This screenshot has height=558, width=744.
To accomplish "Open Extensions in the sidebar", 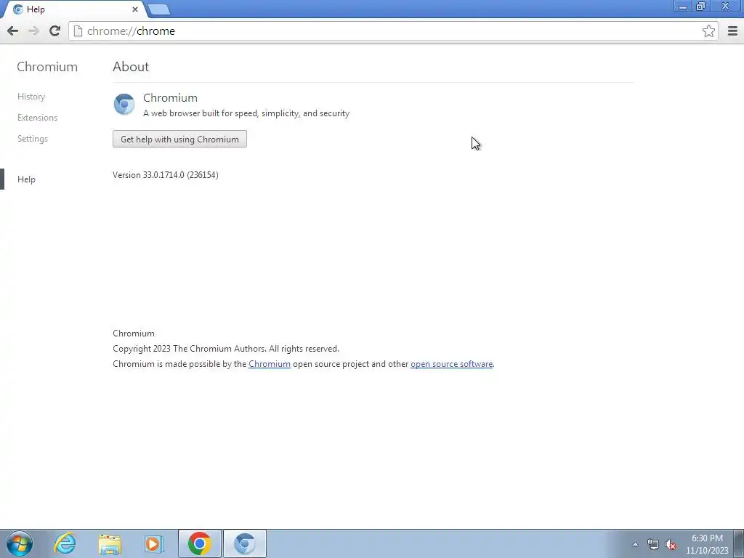I will (x=38, y=117).
